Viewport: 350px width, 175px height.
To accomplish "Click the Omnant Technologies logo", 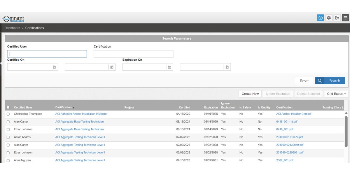I will [13, 19].
